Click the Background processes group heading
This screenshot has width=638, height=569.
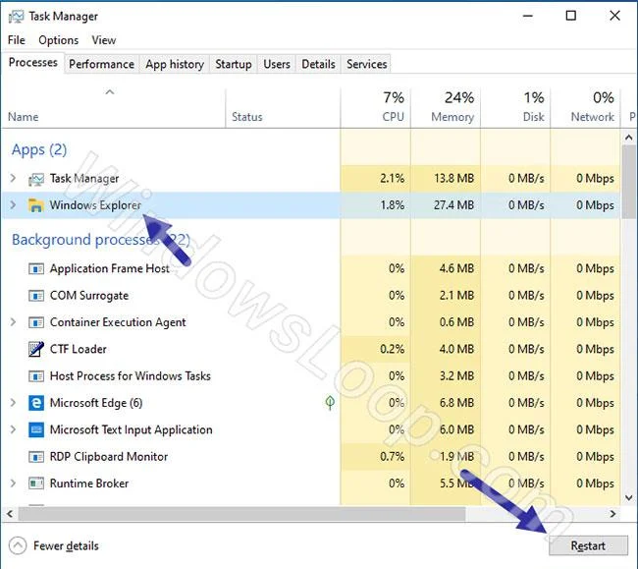[x=101, y=240]
